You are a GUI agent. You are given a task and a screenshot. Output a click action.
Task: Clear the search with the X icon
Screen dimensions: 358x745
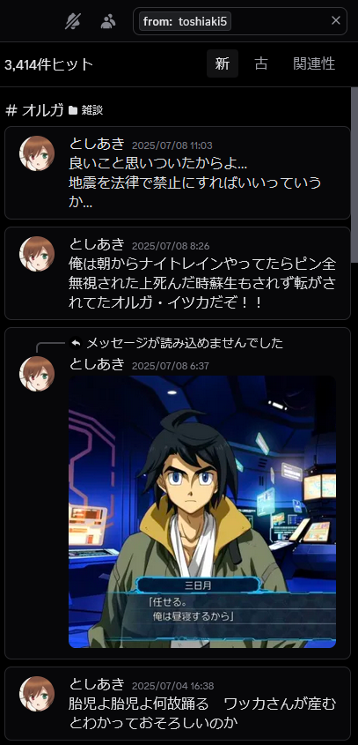(336, 20)
